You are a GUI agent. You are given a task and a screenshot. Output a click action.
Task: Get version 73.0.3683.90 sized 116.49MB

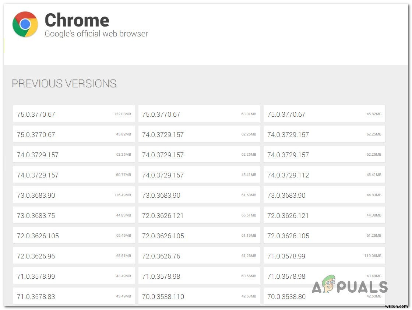(x=73, y=195)
